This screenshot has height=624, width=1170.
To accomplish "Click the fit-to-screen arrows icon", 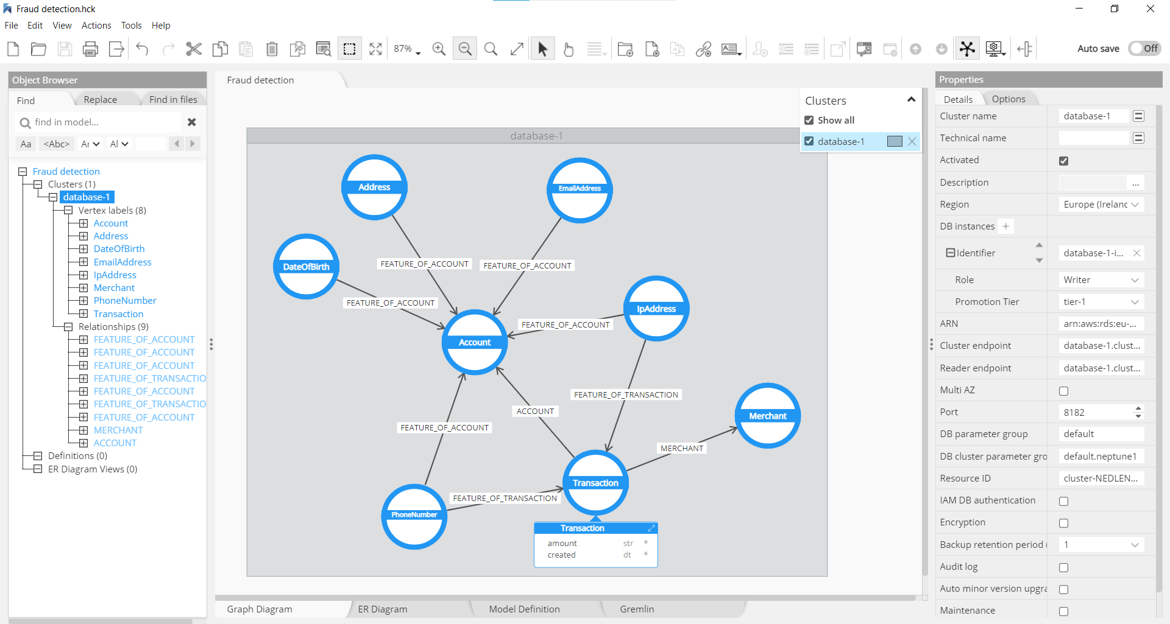I will 375,49.
